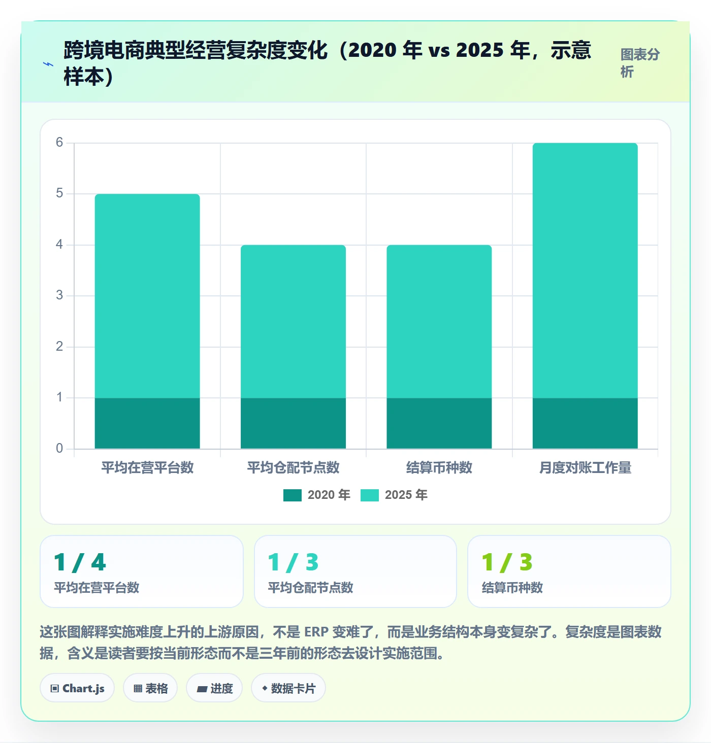711x743 pixels.
Task: Click the y-axis value 3
Action: point(59,295)
